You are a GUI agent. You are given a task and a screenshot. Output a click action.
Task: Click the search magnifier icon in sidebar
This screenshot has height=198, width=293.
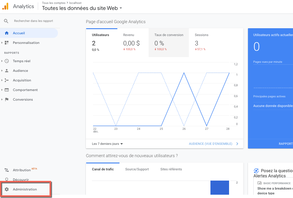point(6,21)
